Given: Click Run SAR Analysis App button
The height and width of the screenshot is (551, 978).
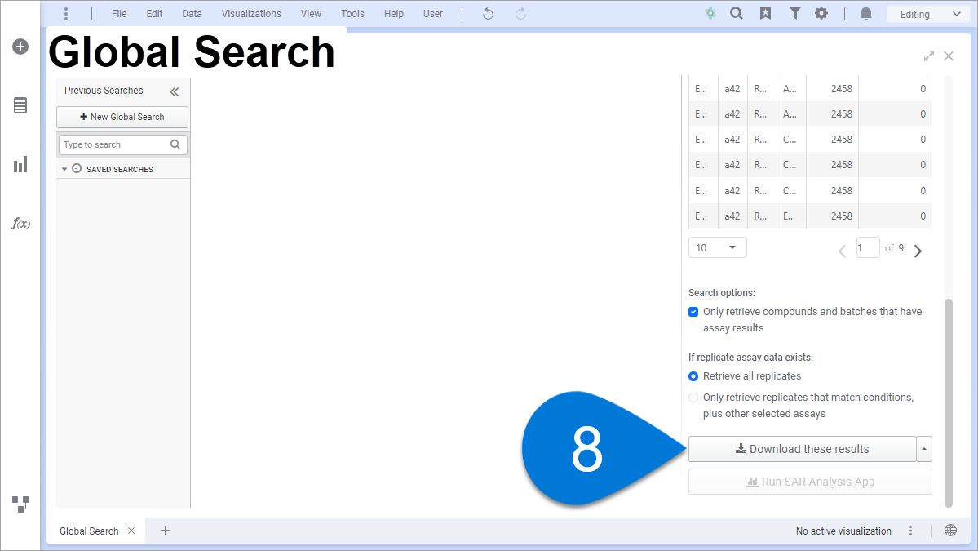Looking at the screenshot, I should click(x=810, y=482).
